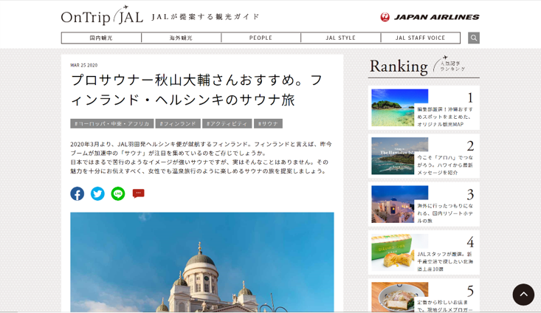This screenshot has height=313, width=541.
Task: Click the scroll-to-top arrow button
Action: [x=523, y=295]
